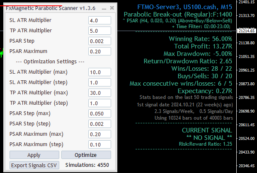Click the SL ATR Multiplier value field
257x173 pixels.
99,20
